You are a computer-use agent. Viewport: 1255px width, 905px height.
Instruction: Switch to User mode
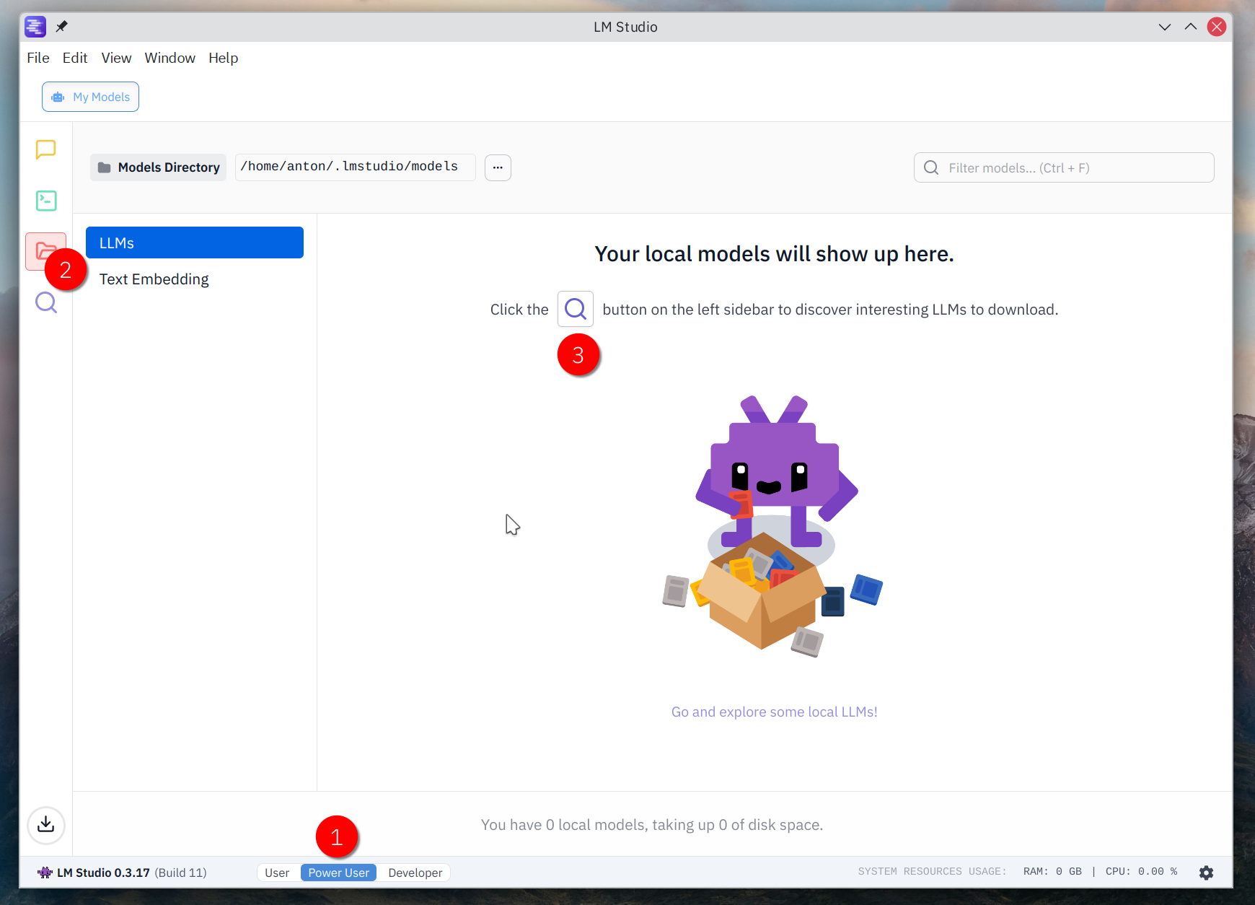[277, 873]
